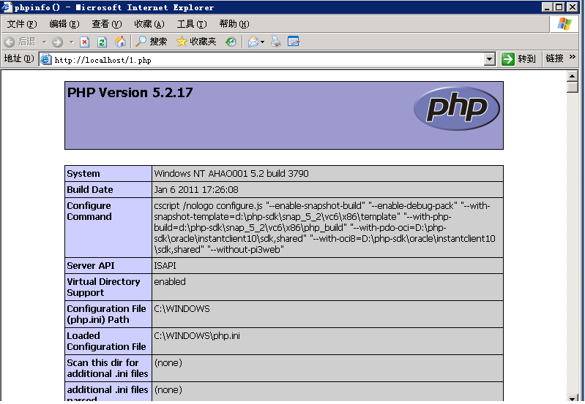Open the address bar URL dropdown
Image resolution: width=585 pixels, height=404 pixels.
click(x=491, y=59)
